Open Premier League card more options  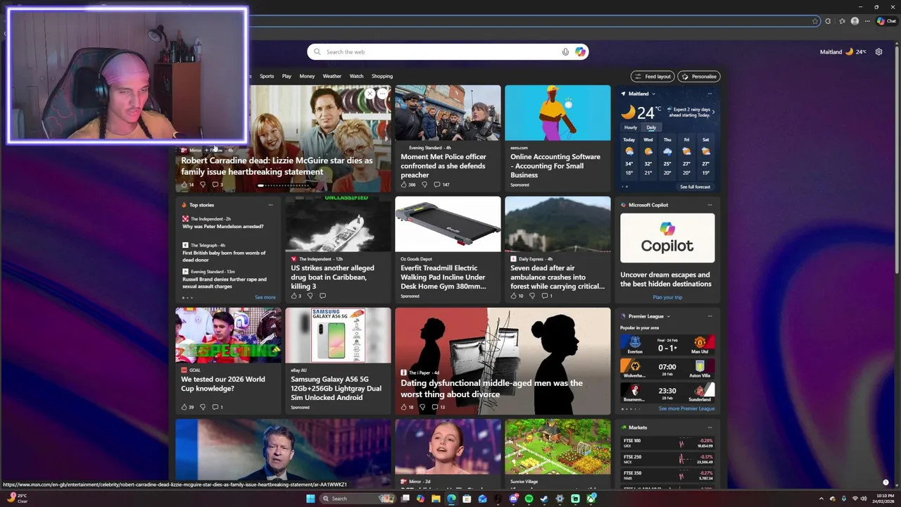710,316
